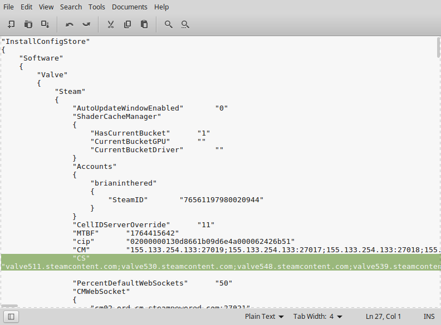Click the "11" value of CellIDServerOverride
This screenshot has height=325, width=441.
click(206, 225)
